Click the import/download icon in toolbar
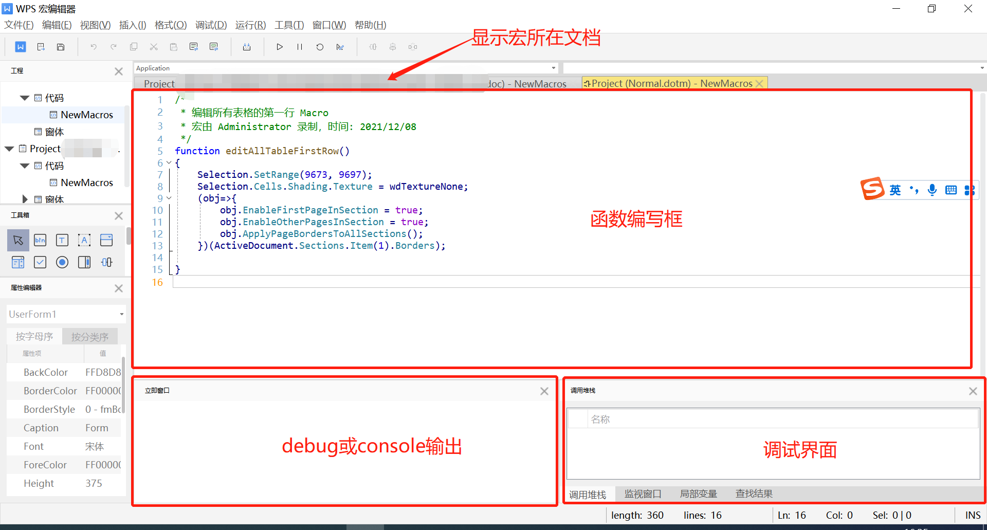This screenshot has width=987, height=530. [247, 47]
